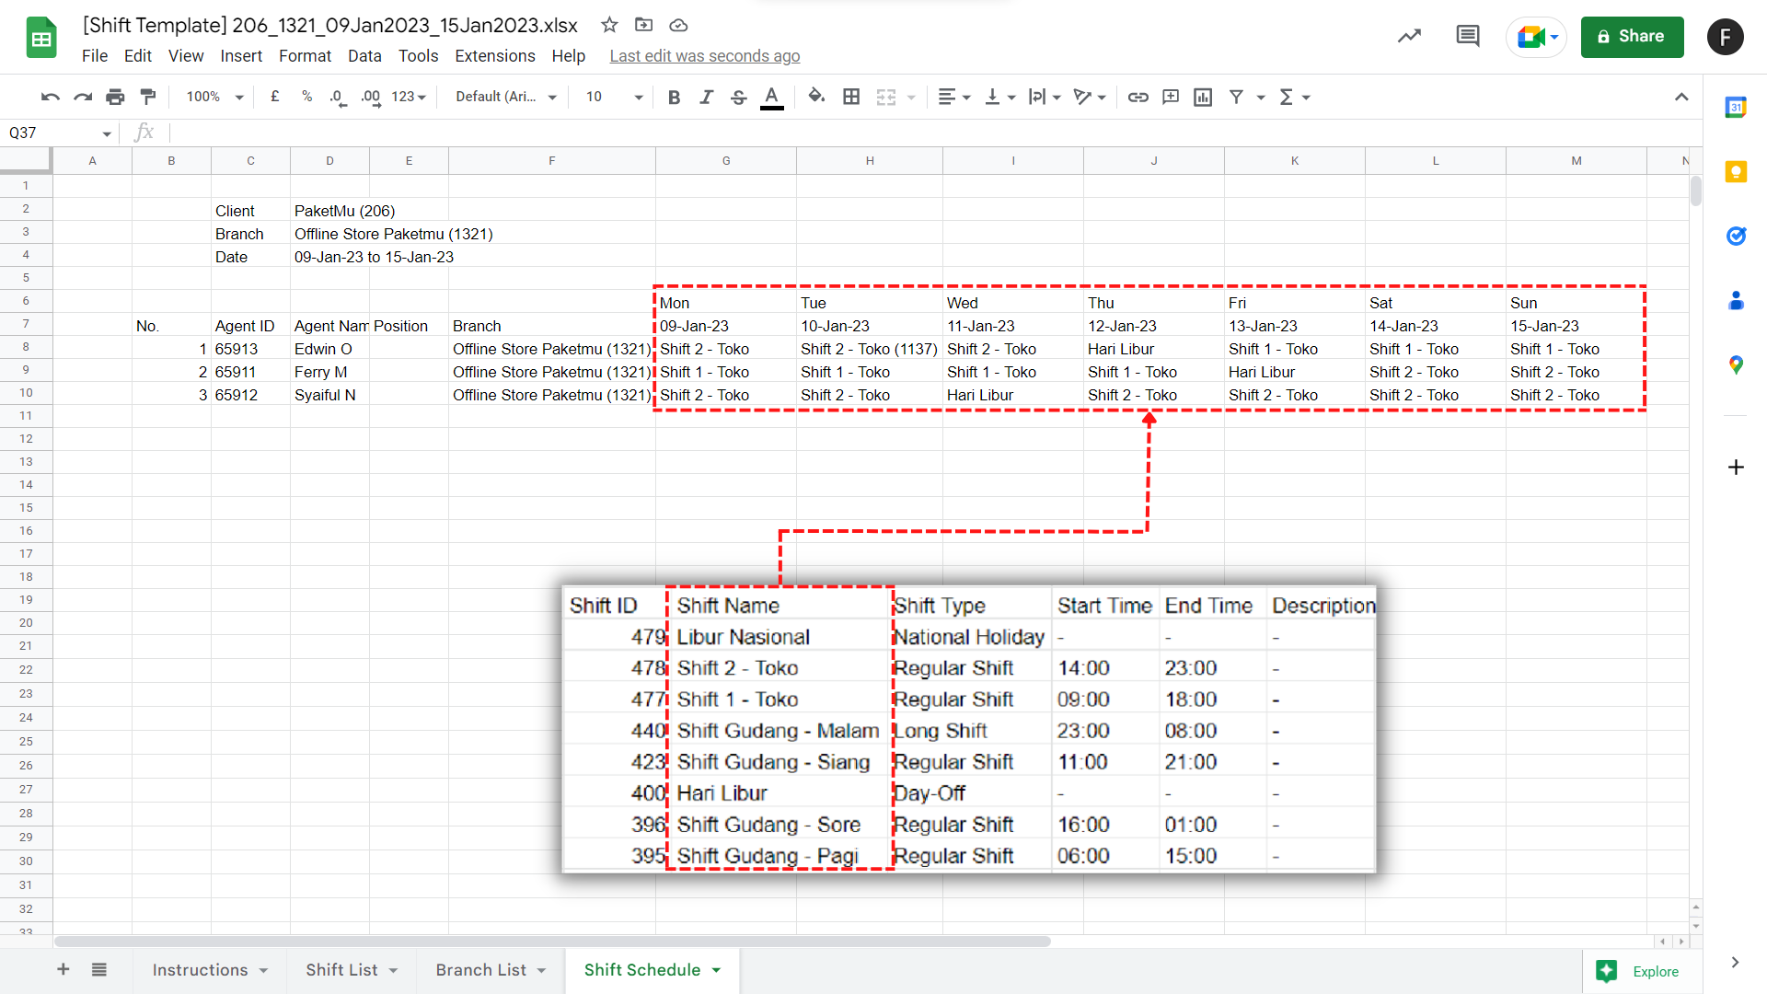Switch to the Shift List sheet tab

(x=341, y=970)
